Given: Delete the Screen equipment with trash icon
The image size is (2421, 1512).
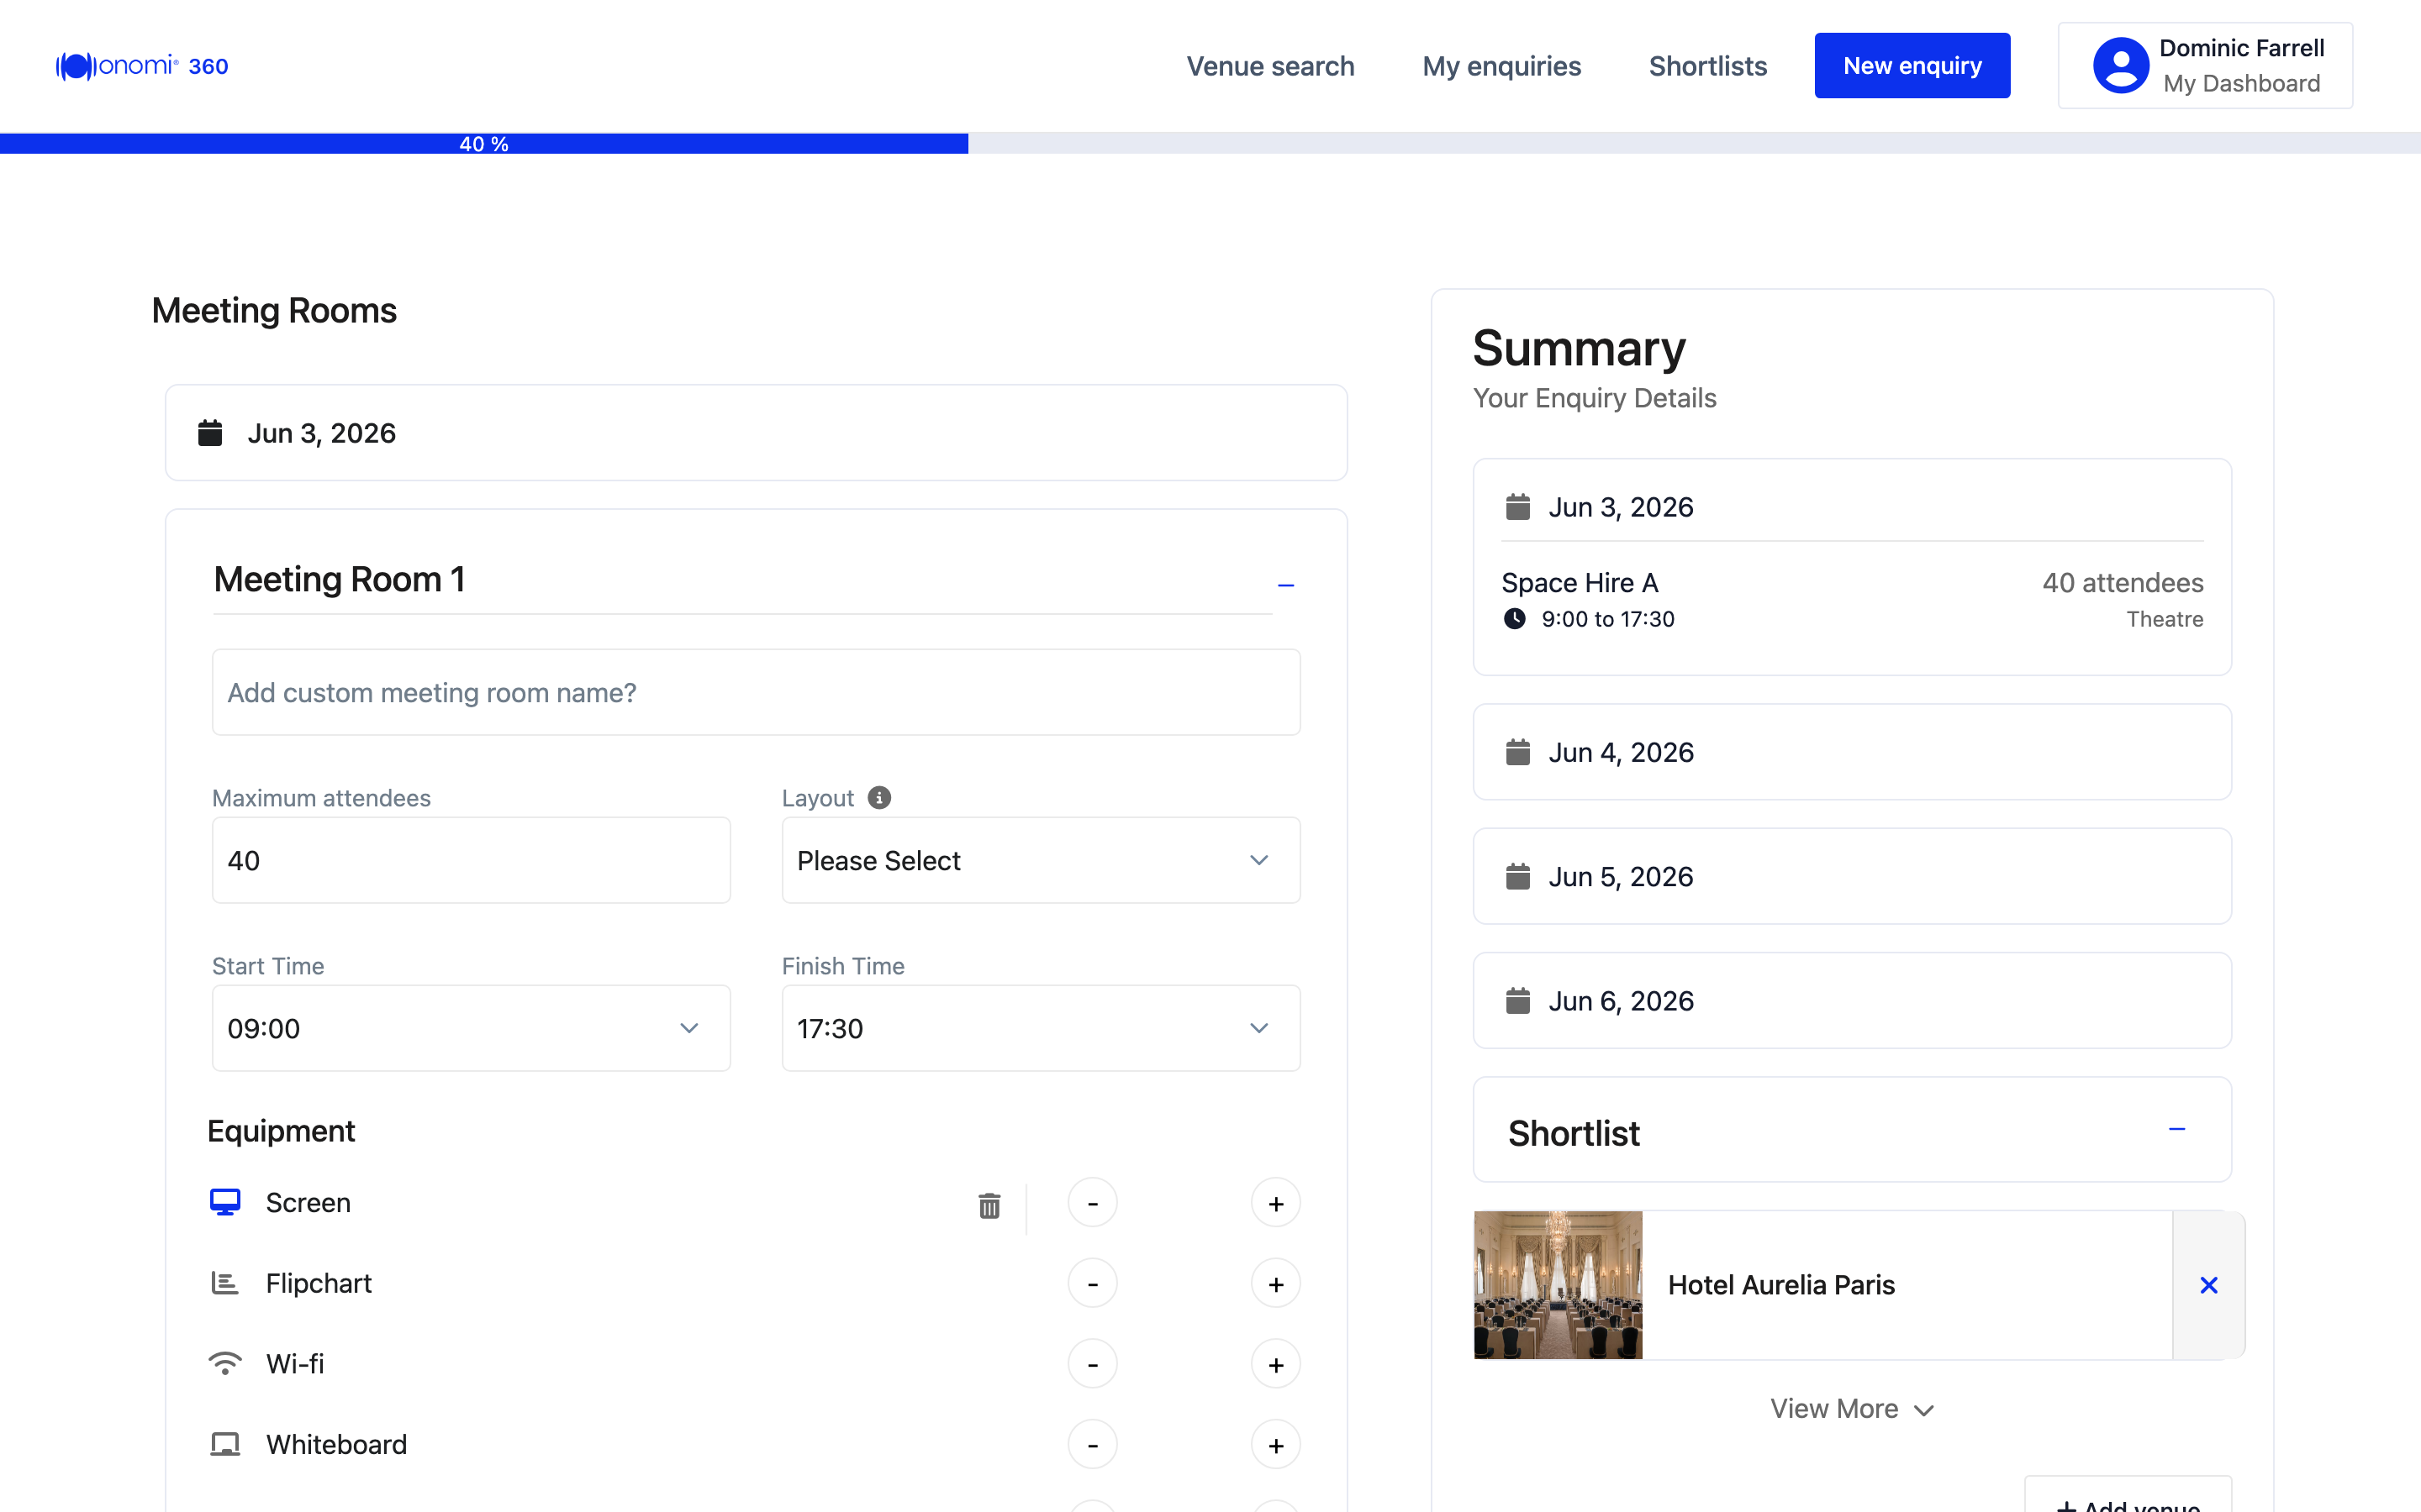Looking at the screenshot, I should point(989,1205).
